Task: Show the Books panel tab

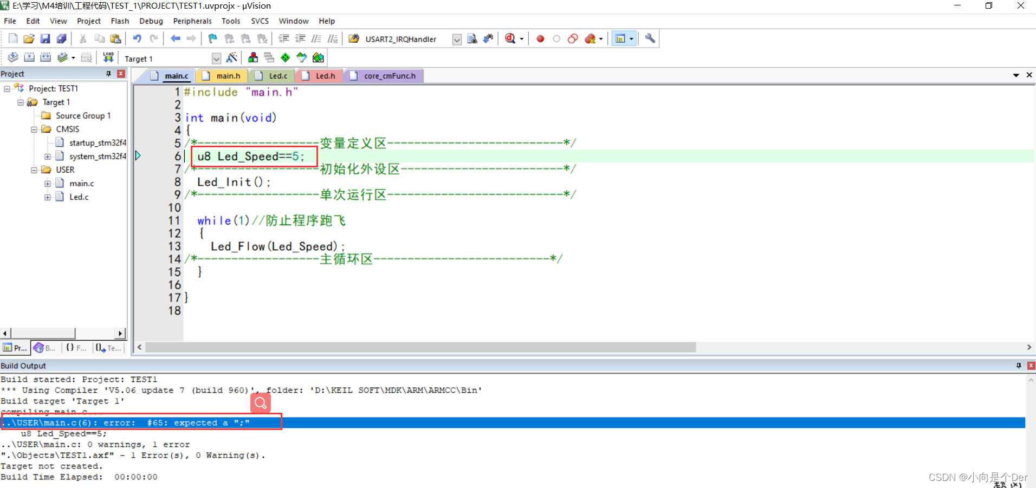Action: click(46, 348)
